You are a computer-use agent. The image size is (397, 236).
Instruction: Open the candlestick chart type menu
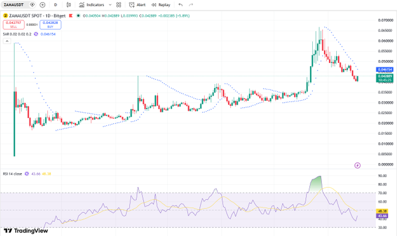pos(68,5)
